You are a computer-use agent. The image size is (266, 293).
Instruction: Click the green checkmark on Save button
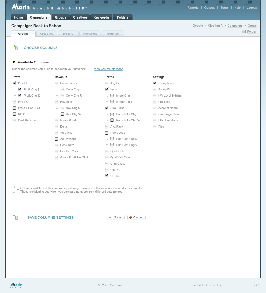111,217
